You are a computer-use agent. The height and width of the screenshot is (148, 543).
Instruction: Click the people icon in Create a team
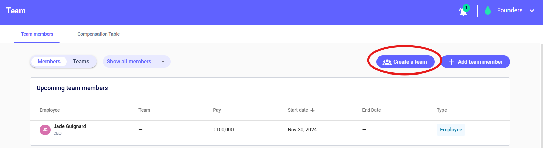pos(387,62)
